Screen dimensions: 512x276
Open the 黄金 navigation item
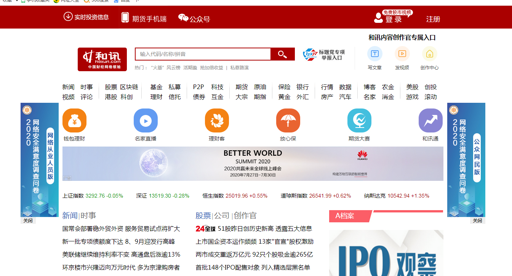tap(285, 97)
